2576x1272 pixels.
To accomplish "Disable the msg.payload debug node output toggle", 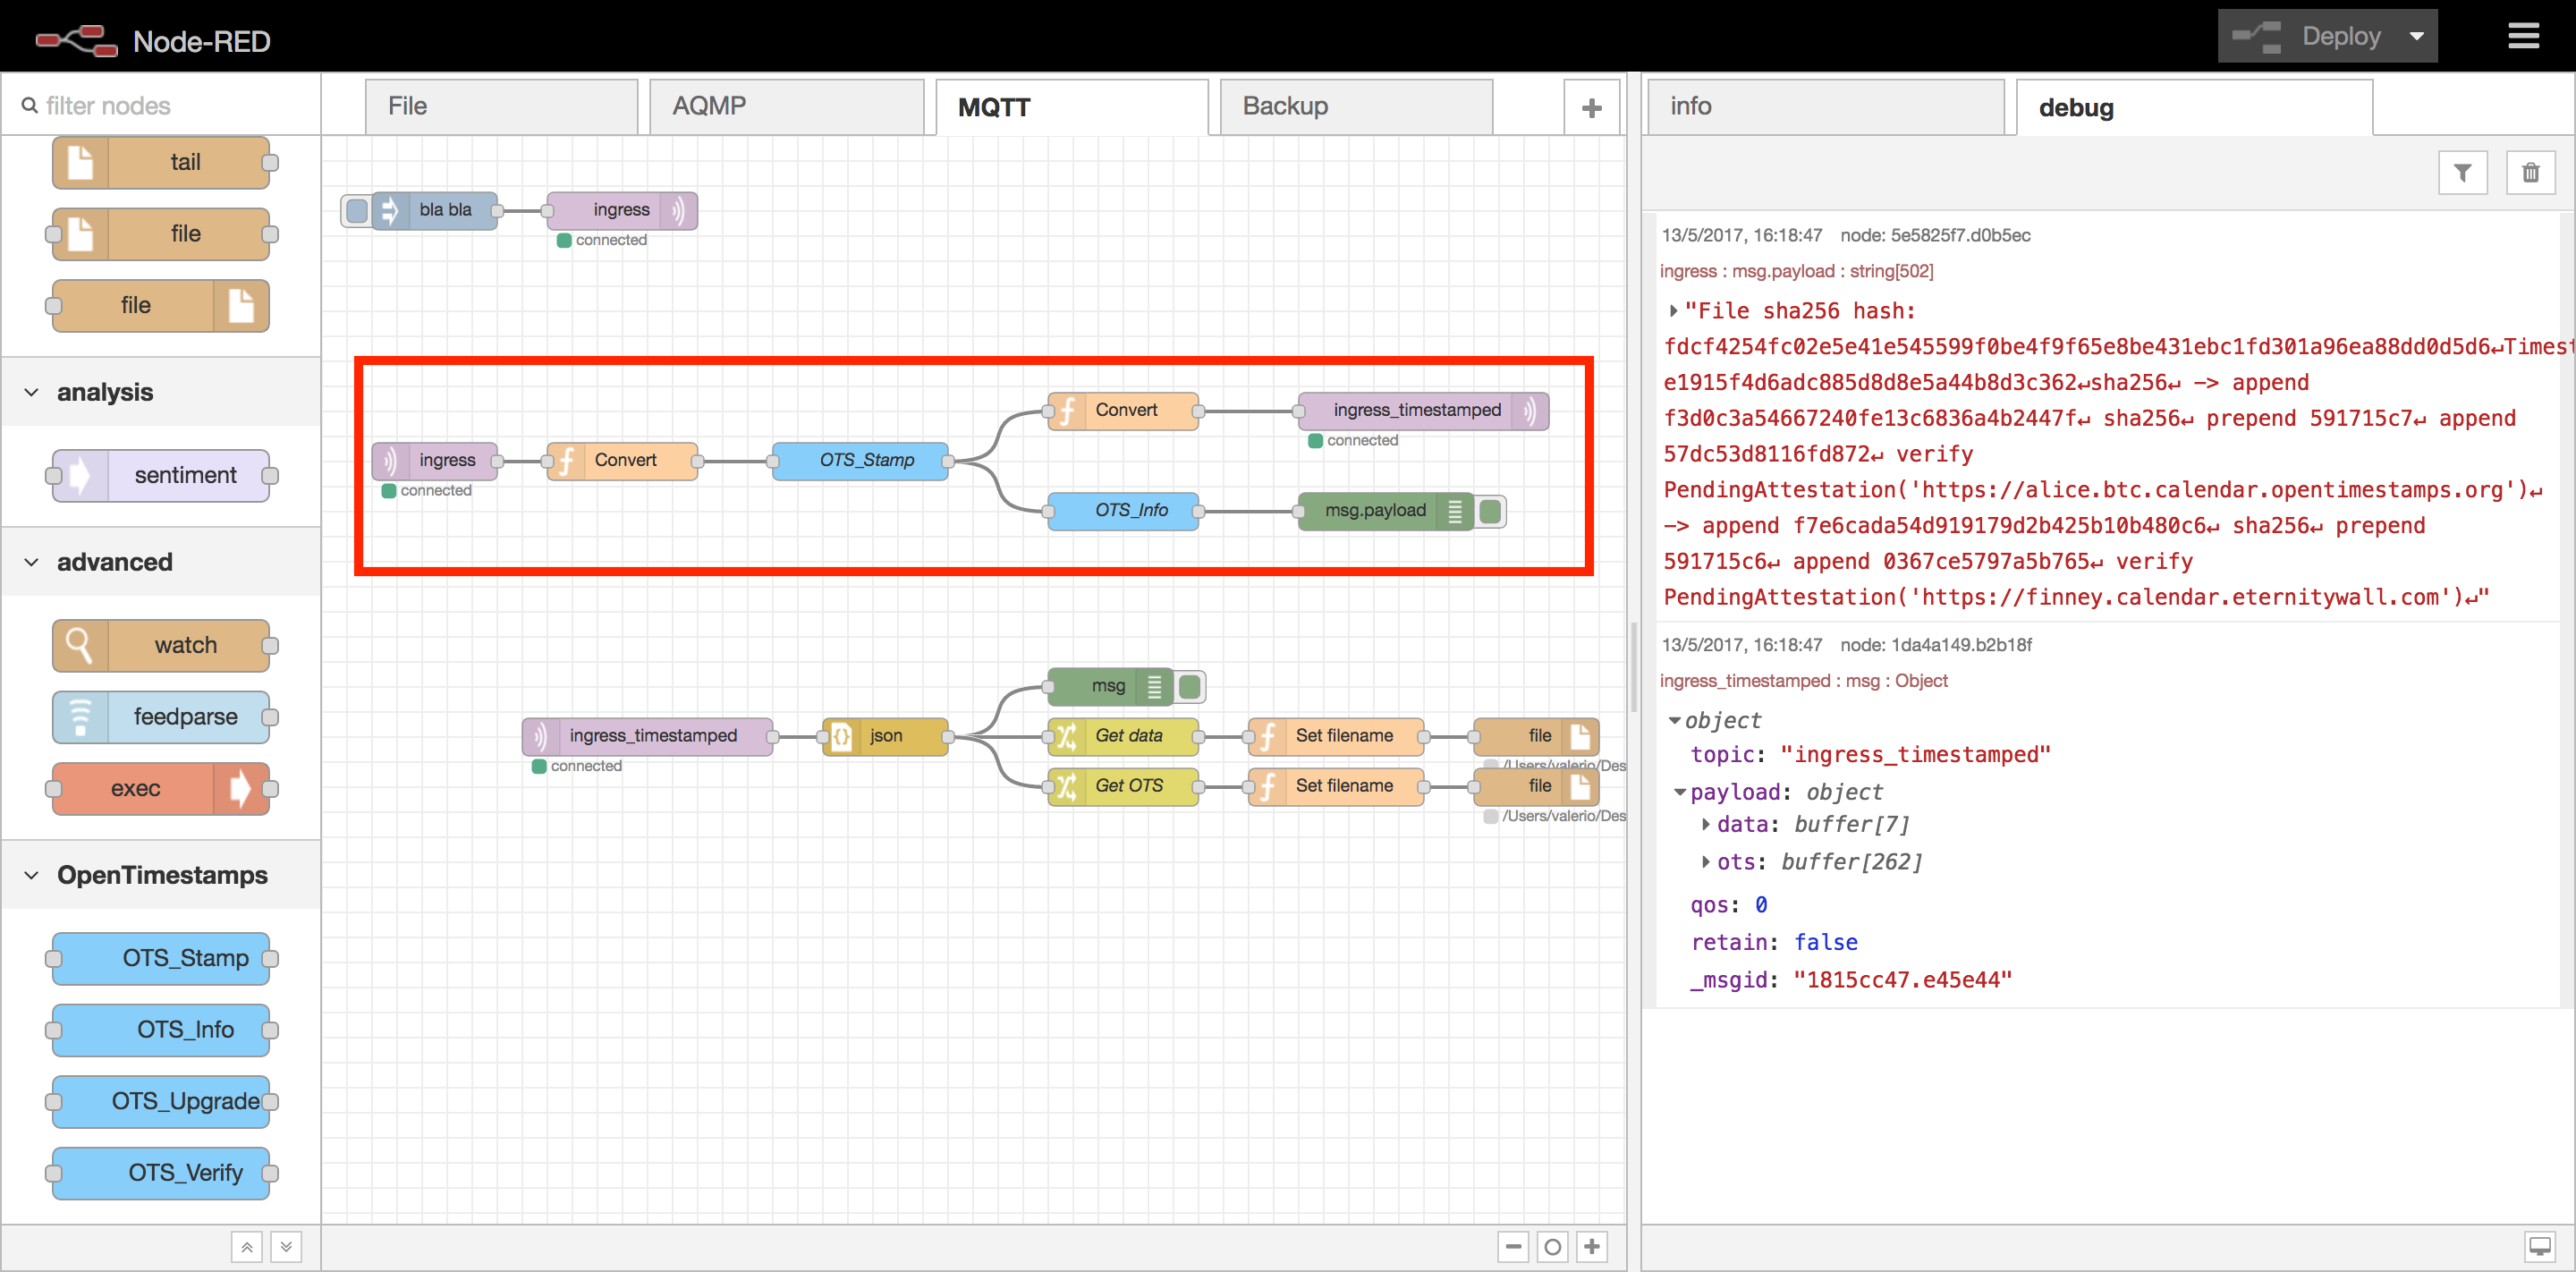I will 1491,511.
